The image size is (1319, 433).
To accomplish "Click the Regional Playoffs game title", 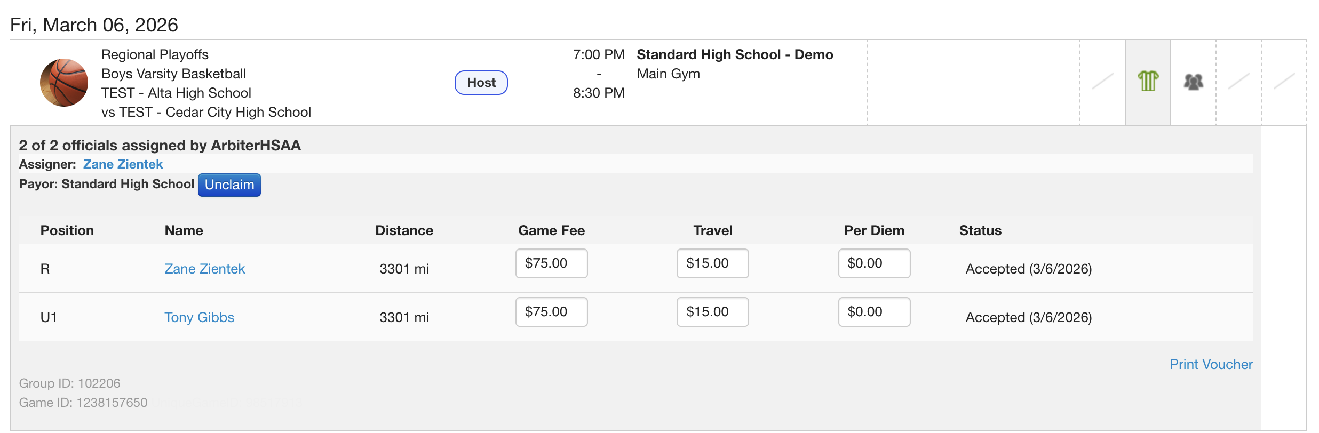I will coord(155,54).
